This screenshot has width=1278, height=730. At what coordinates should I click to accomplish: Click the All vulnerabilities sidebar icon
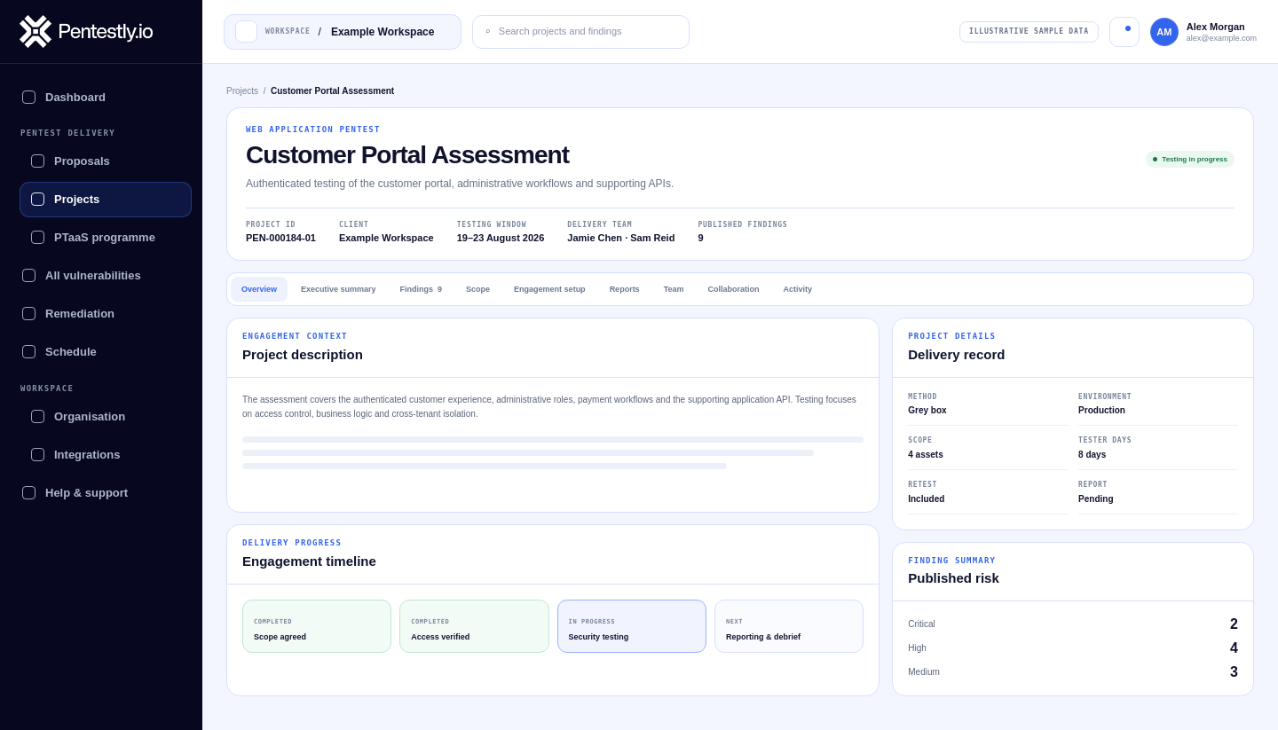click(x=29, y=276)
